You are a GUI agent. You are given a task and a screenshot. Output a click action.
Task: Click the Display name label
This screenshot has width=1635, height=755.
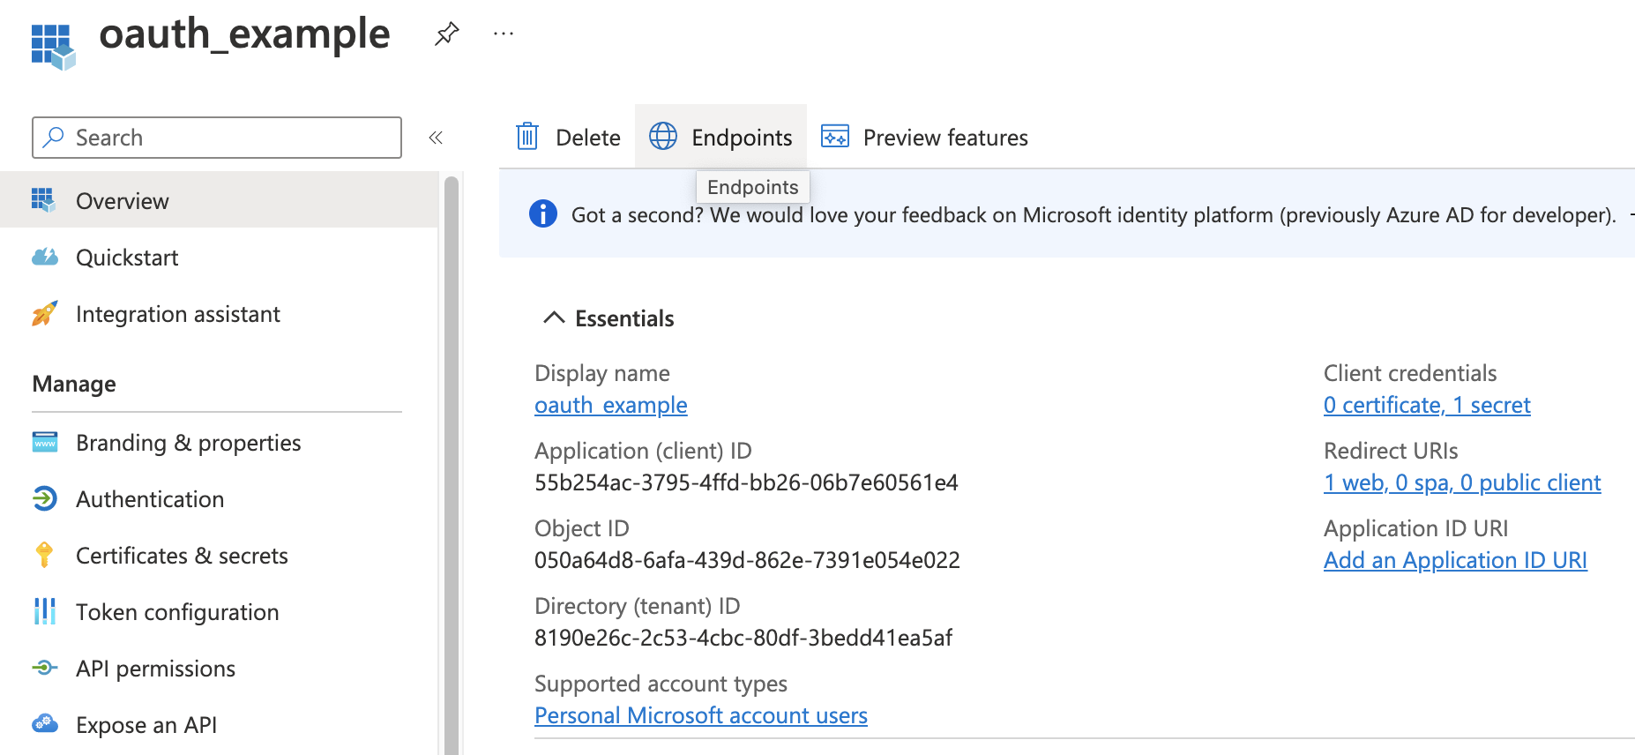[602, 373]
